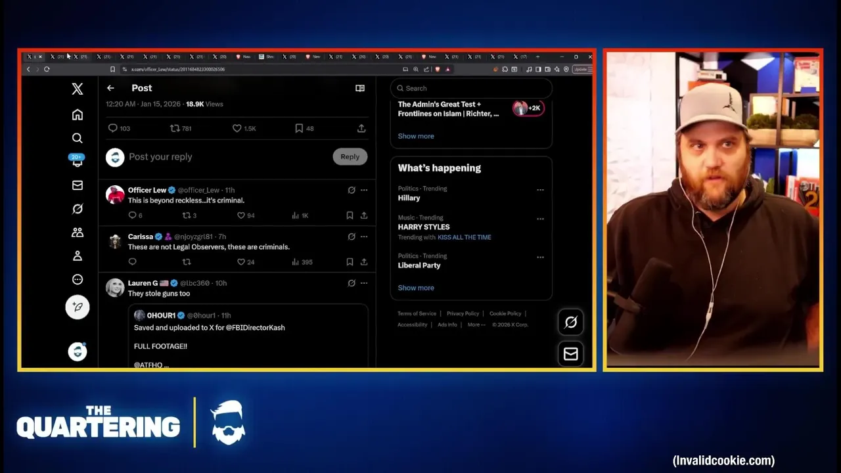Image resolution: width=841 pixels, height=473 pixels.
Task: Reply to Carissa's comment
Action: [x=132, y=261]
